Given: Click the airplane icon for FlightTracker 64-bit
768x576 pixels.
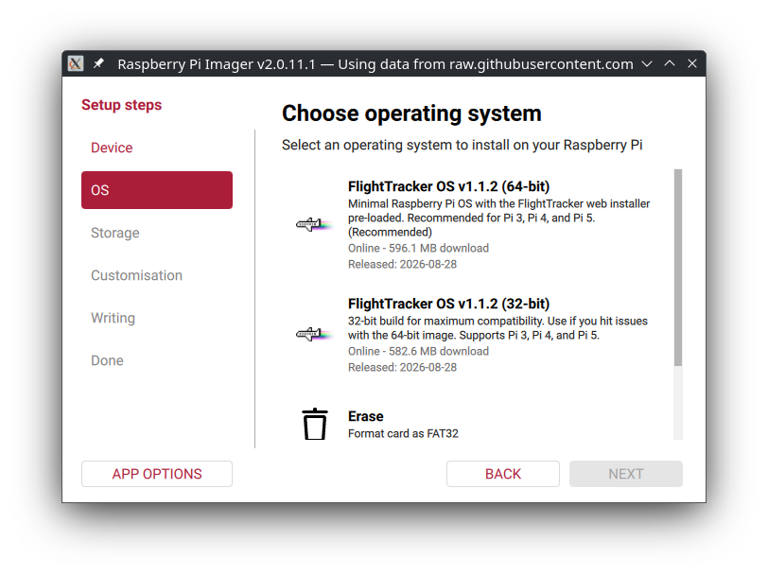Looking at the screenshot, I should click(314, 225).
